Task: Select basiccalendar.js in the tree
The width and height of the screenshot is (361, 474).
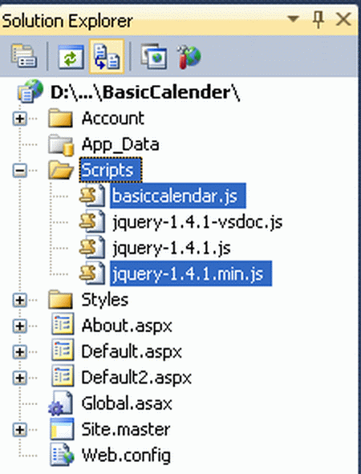Action: [x=178, y=196]
